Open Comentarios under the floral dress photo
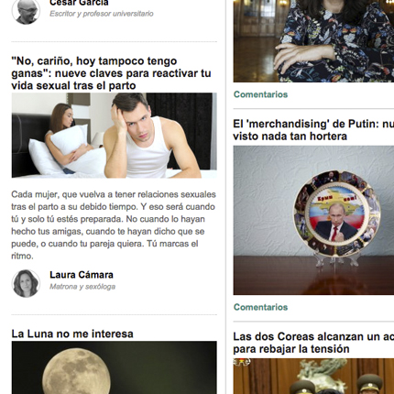394x394 pixels. coord(260,94)
